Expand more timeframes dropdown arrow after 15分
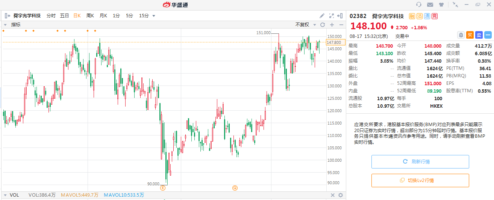Viewport: 494px width, 200px height. (x=154, y=16)
